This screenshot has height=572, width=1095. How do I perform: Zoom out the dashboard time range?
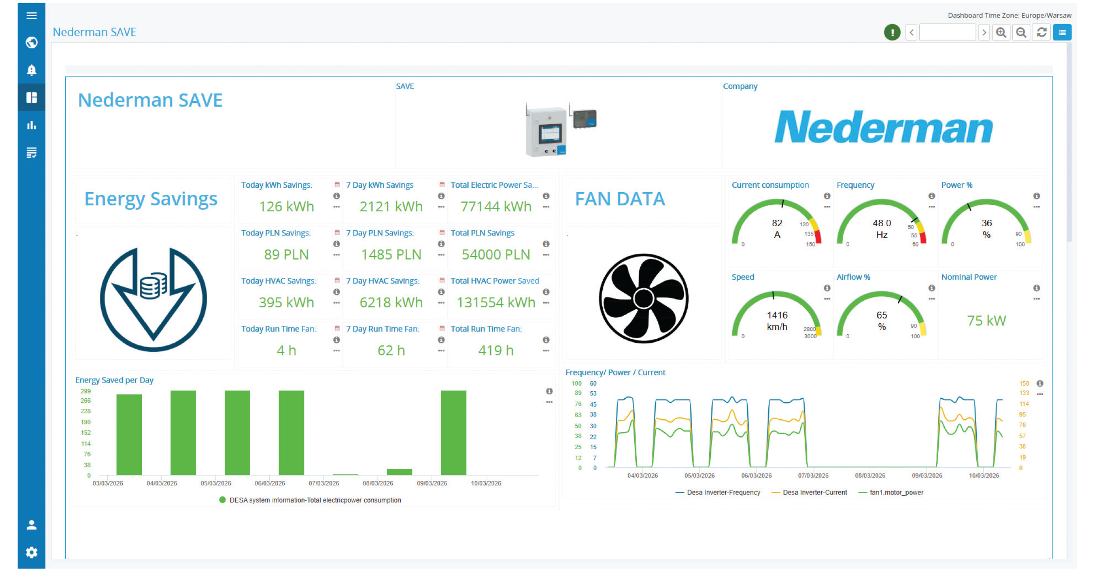1021,32
